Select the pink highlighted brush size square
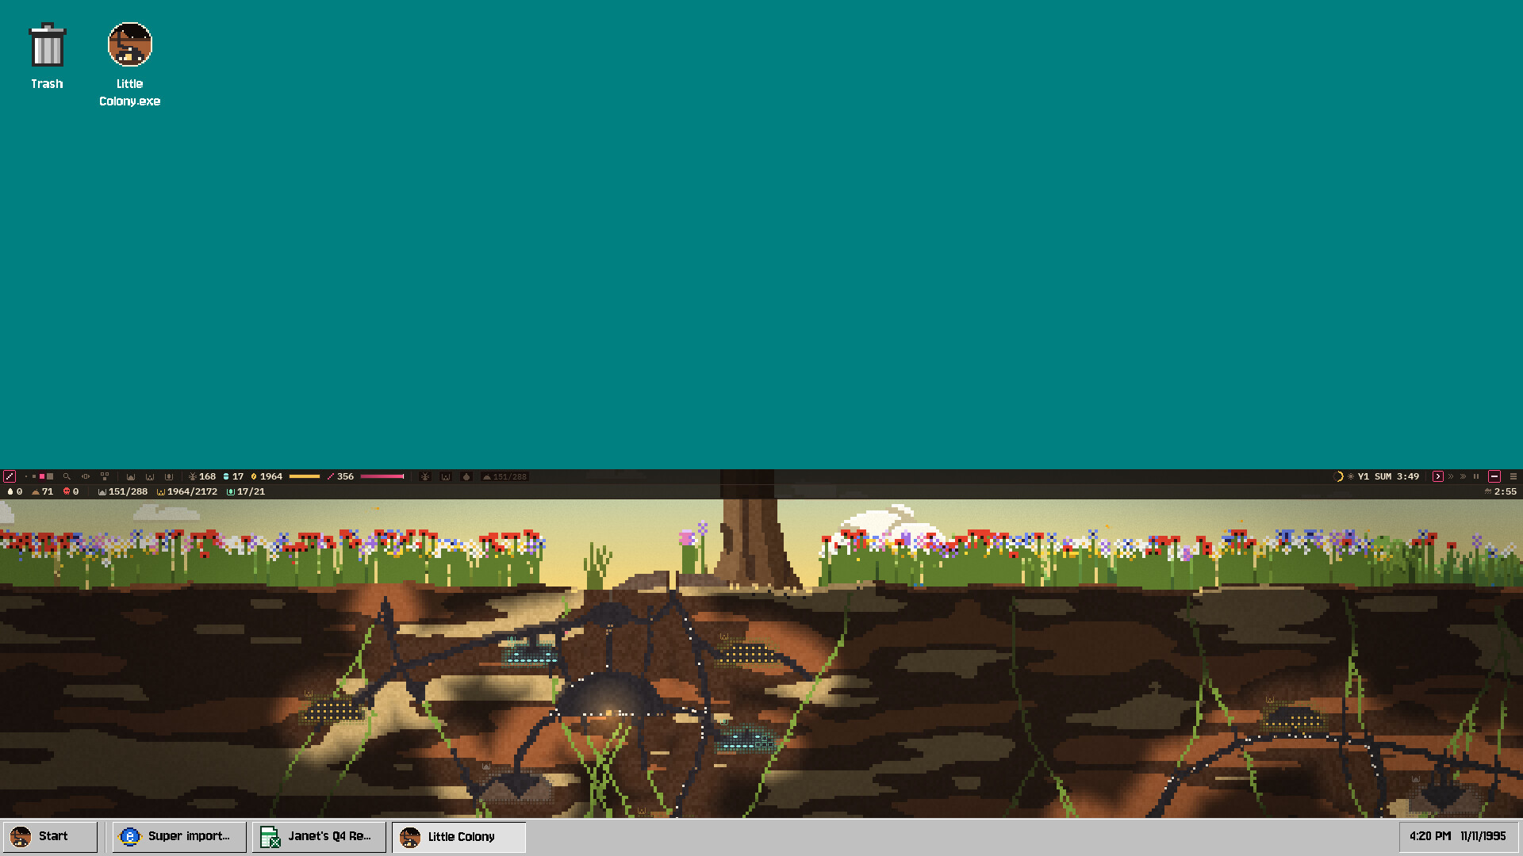Image resolution: width=1523 pixels, height=856 pixels. (42, 476)
